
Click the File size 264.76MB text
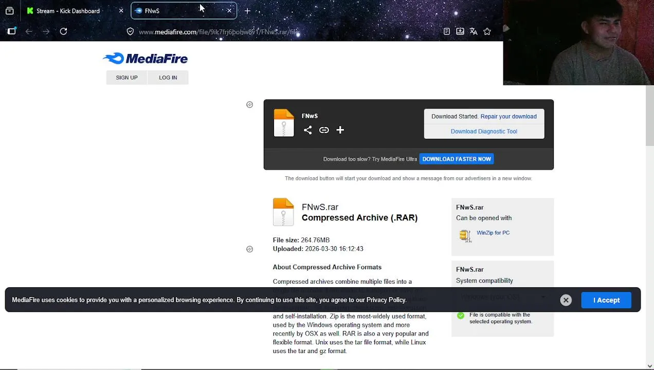point(301,240)
